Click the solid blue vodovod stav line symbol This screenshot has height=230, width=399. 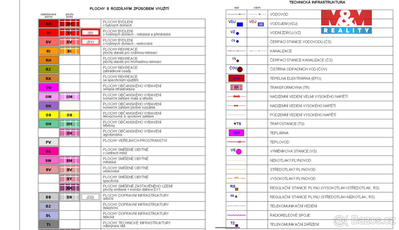click(x=236, y=14)
